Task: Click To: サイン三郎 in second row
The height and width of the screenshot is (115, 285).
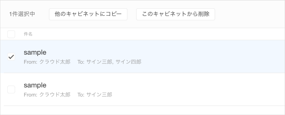Action: 95,95
